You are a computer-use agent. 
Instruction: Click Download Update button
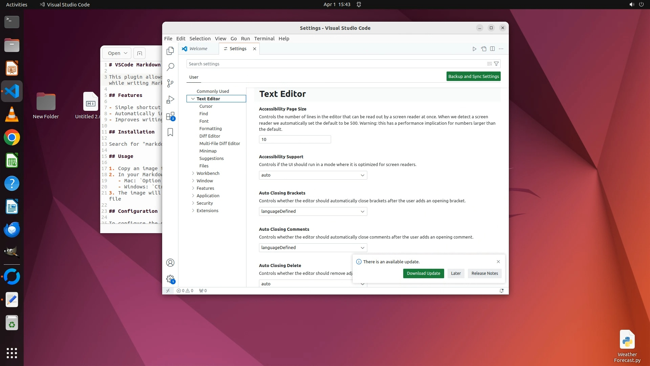coord(423,273)
